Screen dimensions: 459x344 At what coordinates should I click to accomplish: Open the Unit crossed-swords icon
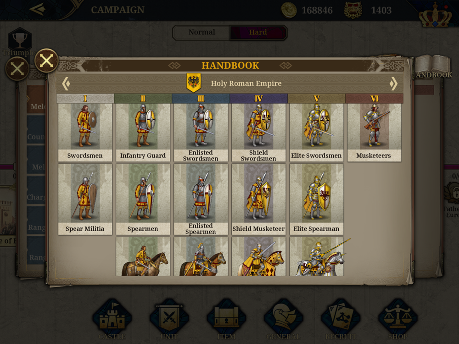[169, 319]
